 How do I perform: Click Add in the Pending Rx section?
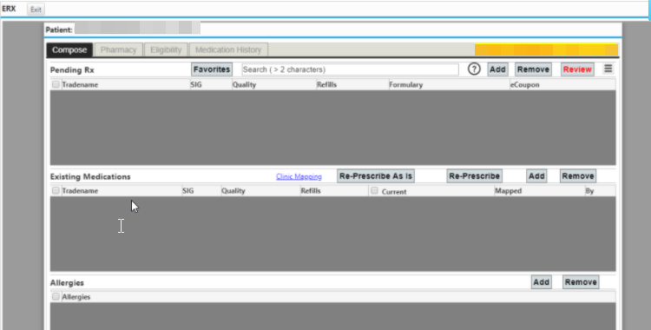pos(497,69)
